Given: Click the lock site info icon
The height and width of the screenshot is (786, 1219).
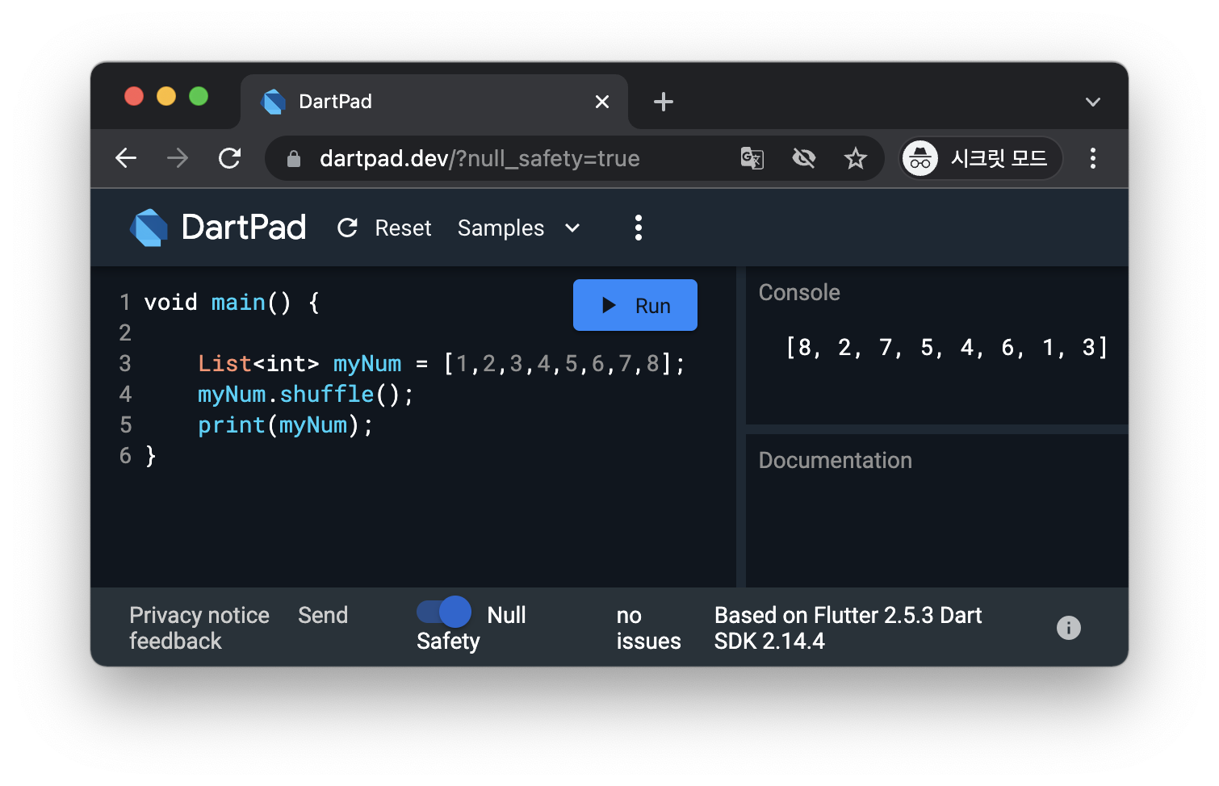Looking at the screenshot, I should click(x=294, y=159).
